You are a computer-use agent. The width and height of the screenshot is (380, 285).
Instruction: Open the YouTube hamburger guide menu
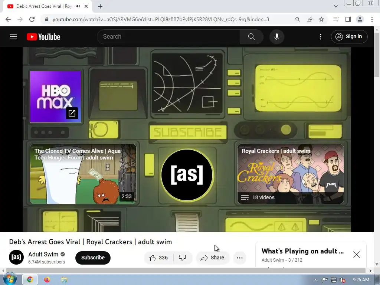coord(13,37)
